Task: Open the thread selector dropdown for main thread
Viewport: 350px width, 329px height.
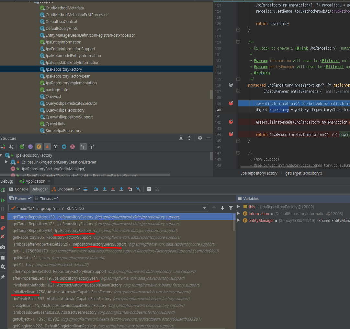Action: (x=108, y=208)
